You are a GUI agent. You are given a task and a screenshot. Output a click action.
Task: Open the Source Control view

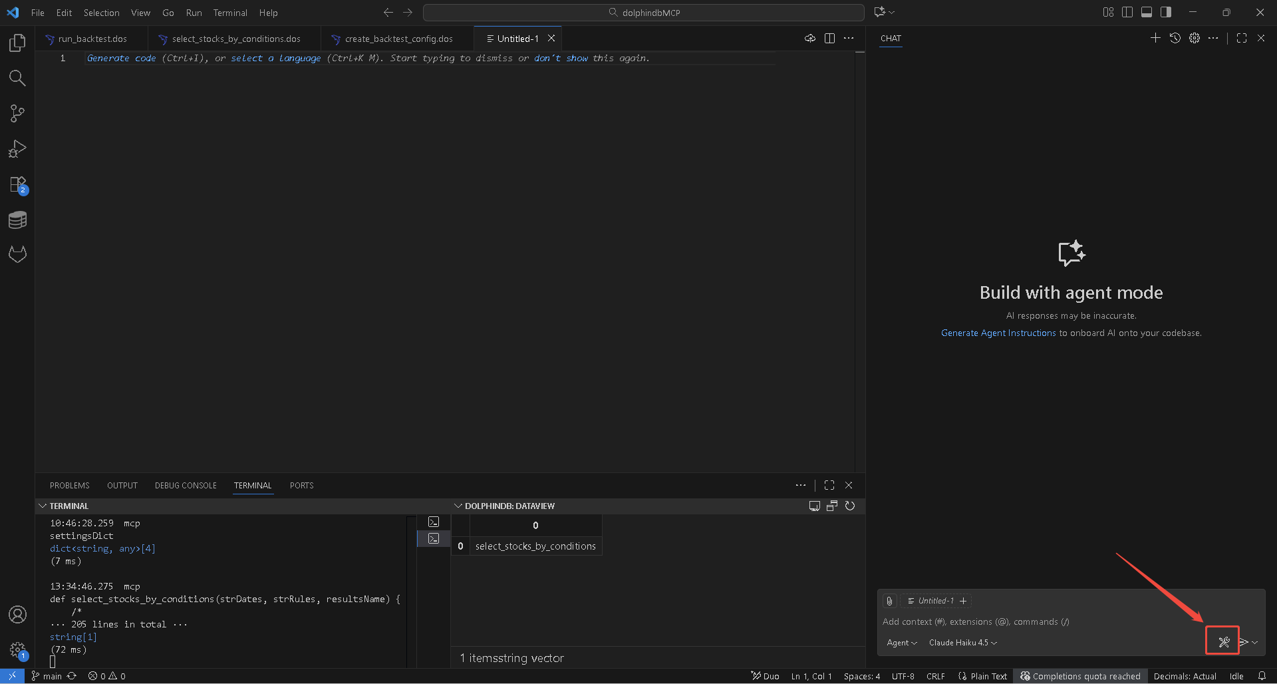[x=17, y=113]
